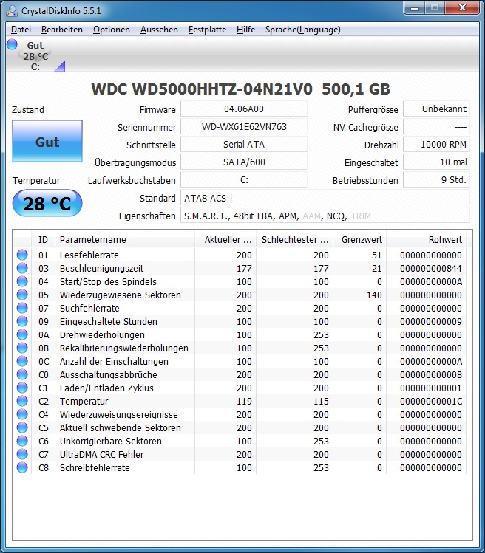485x553 pixels.
Task: Click the Eigenschaften field listing S.M.A.R.T.
Action: [325, 216]
